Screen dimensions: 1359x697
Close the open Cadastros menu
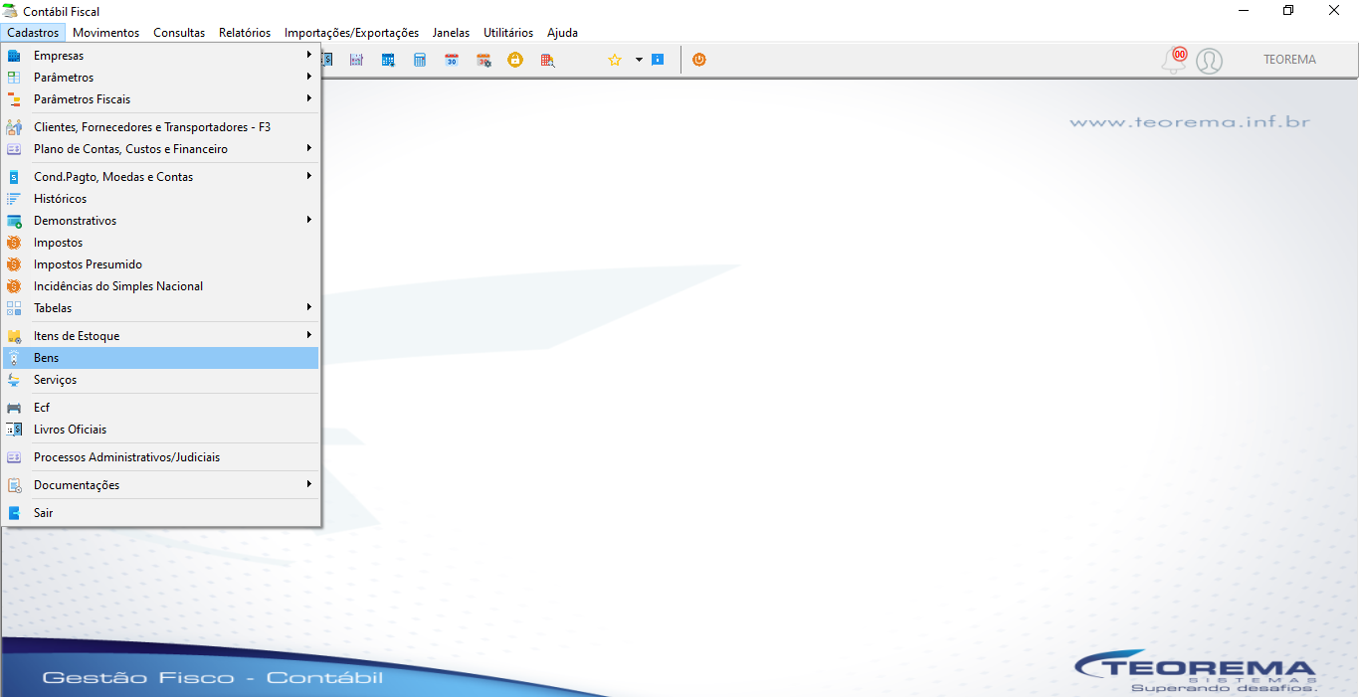point(33,33)
